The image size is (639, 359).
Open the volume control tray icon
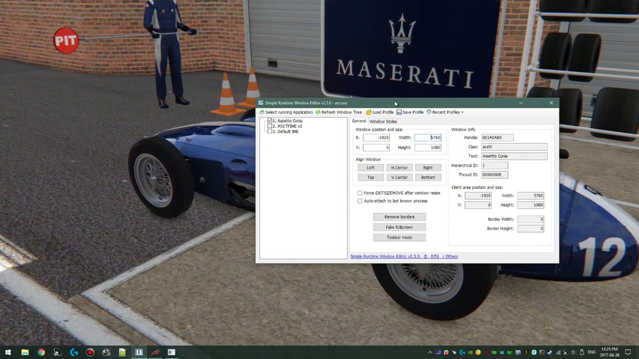coord(573,353)
